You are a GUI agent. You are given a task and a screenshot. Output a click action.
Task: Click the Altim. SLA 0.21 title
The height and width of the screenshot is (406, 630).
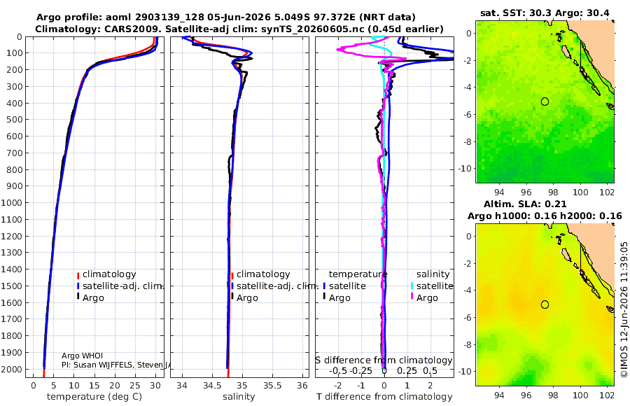525,204
